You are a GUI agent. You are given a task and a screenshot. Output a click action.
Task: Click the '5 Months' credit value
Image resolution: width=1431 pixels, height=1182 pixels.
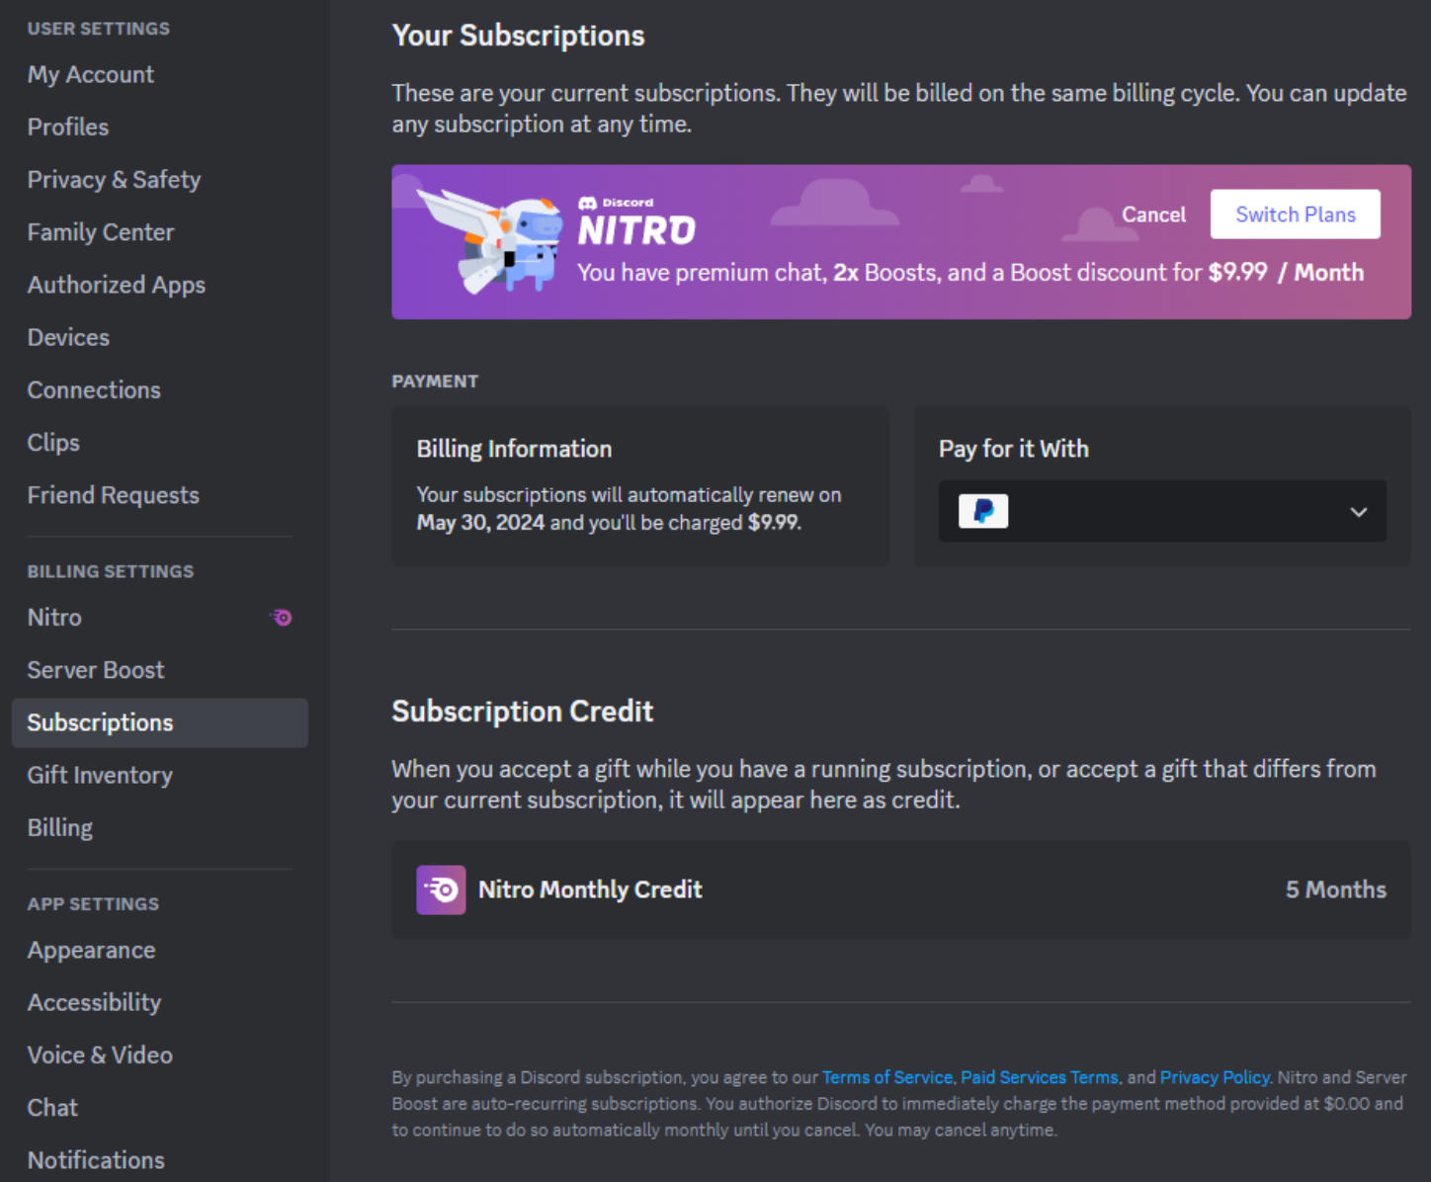1336,889
